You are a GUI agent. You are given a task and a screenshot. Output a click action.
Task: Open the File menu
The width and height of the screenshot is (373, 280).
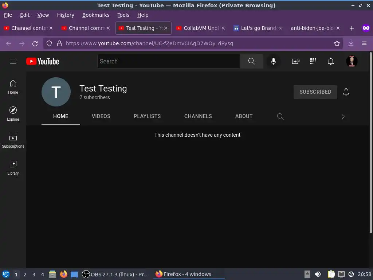pos(8,15)
